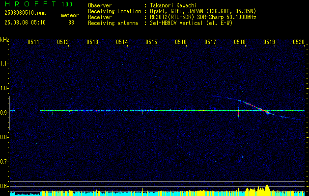Viewport: 309px width, 196px height.
Task: Click the 0513 time marker
Action: pyautogui.click(x=92, y=42)
